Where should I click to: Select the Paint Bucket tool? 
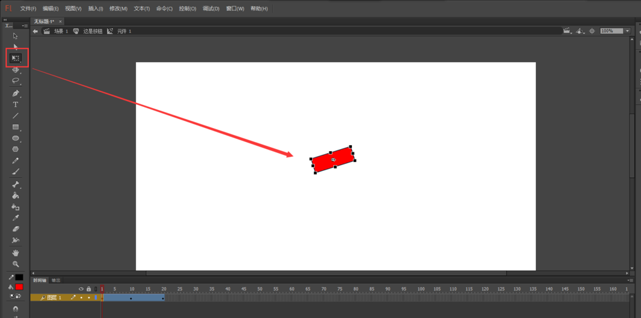point(15,196)
